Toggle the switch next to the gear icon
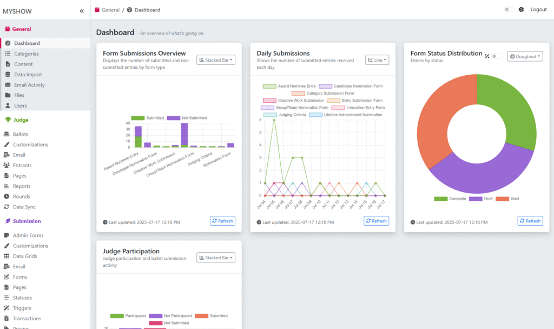This screenshot has width=554, height=329. [509, 10]
